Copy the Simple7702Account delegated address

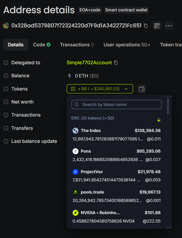(x=116, y=63)
